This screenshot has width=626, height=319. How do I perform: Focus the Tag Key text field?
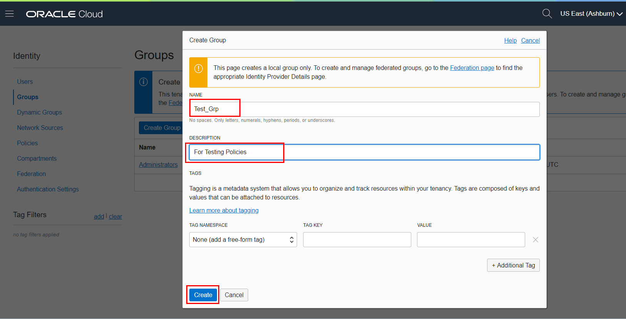pos(357,240)
